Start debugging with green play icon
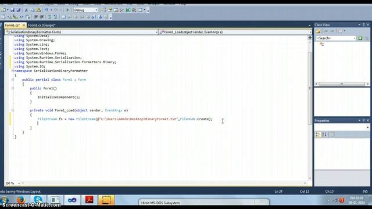This screenshot has width=372, height=209. click(67, 10)
